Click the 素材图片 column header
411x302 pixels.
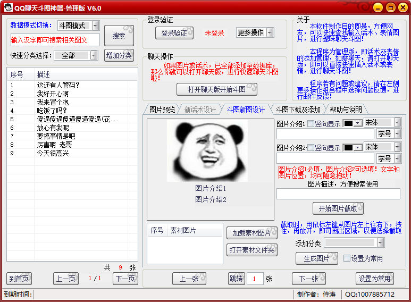point(195,230)
